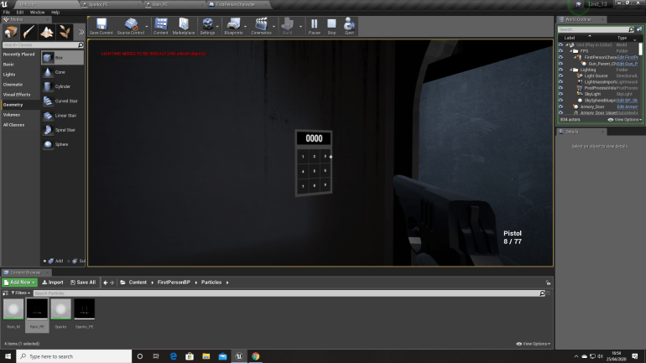Select the Paint mode brush icon
This screenshot has width=646, height=363.
(x=29, y=32)
